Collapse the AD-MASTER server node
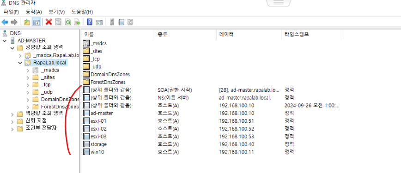The image size is (401, 173). [x=4, y=41]
